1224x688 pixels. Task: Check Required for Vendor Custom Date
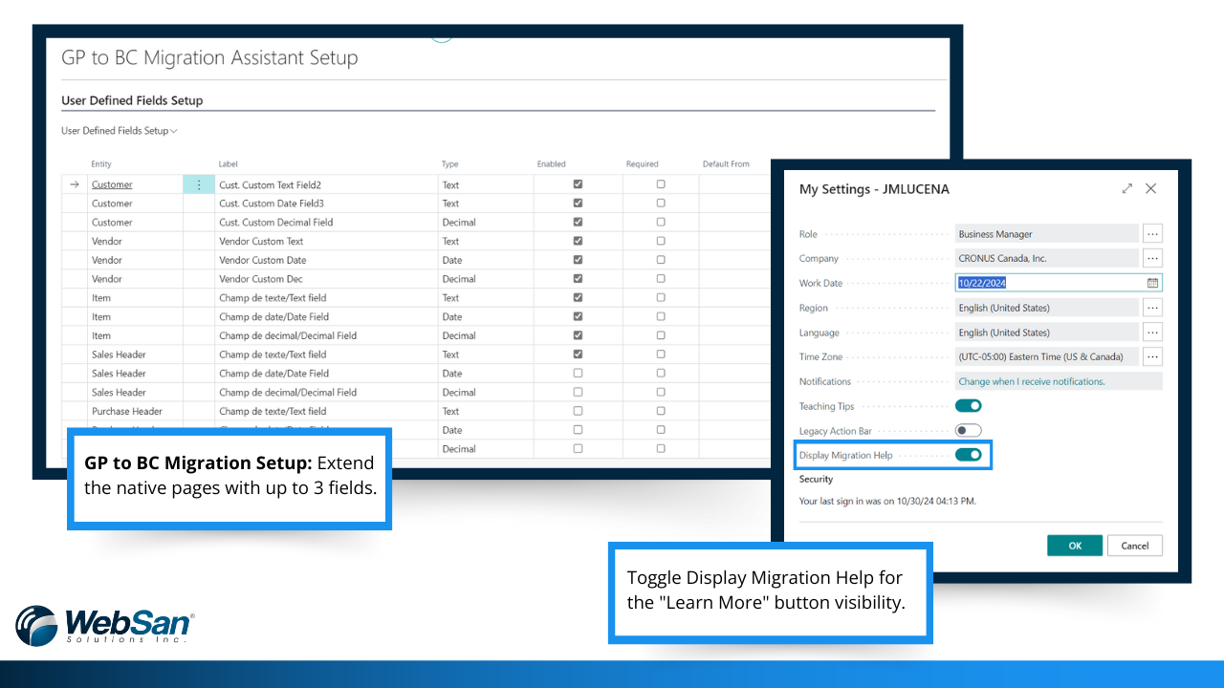click(661, 260)
